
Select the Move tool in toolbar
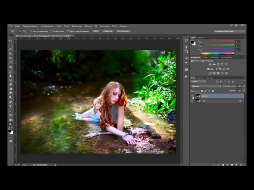pos(10,41)
